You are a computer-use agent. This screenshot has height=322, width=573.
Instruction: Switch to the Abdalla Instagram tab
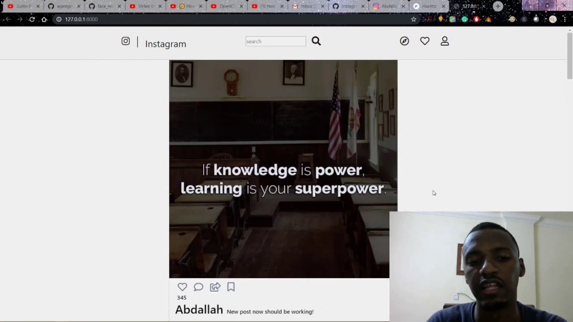(x=388, y=6)
